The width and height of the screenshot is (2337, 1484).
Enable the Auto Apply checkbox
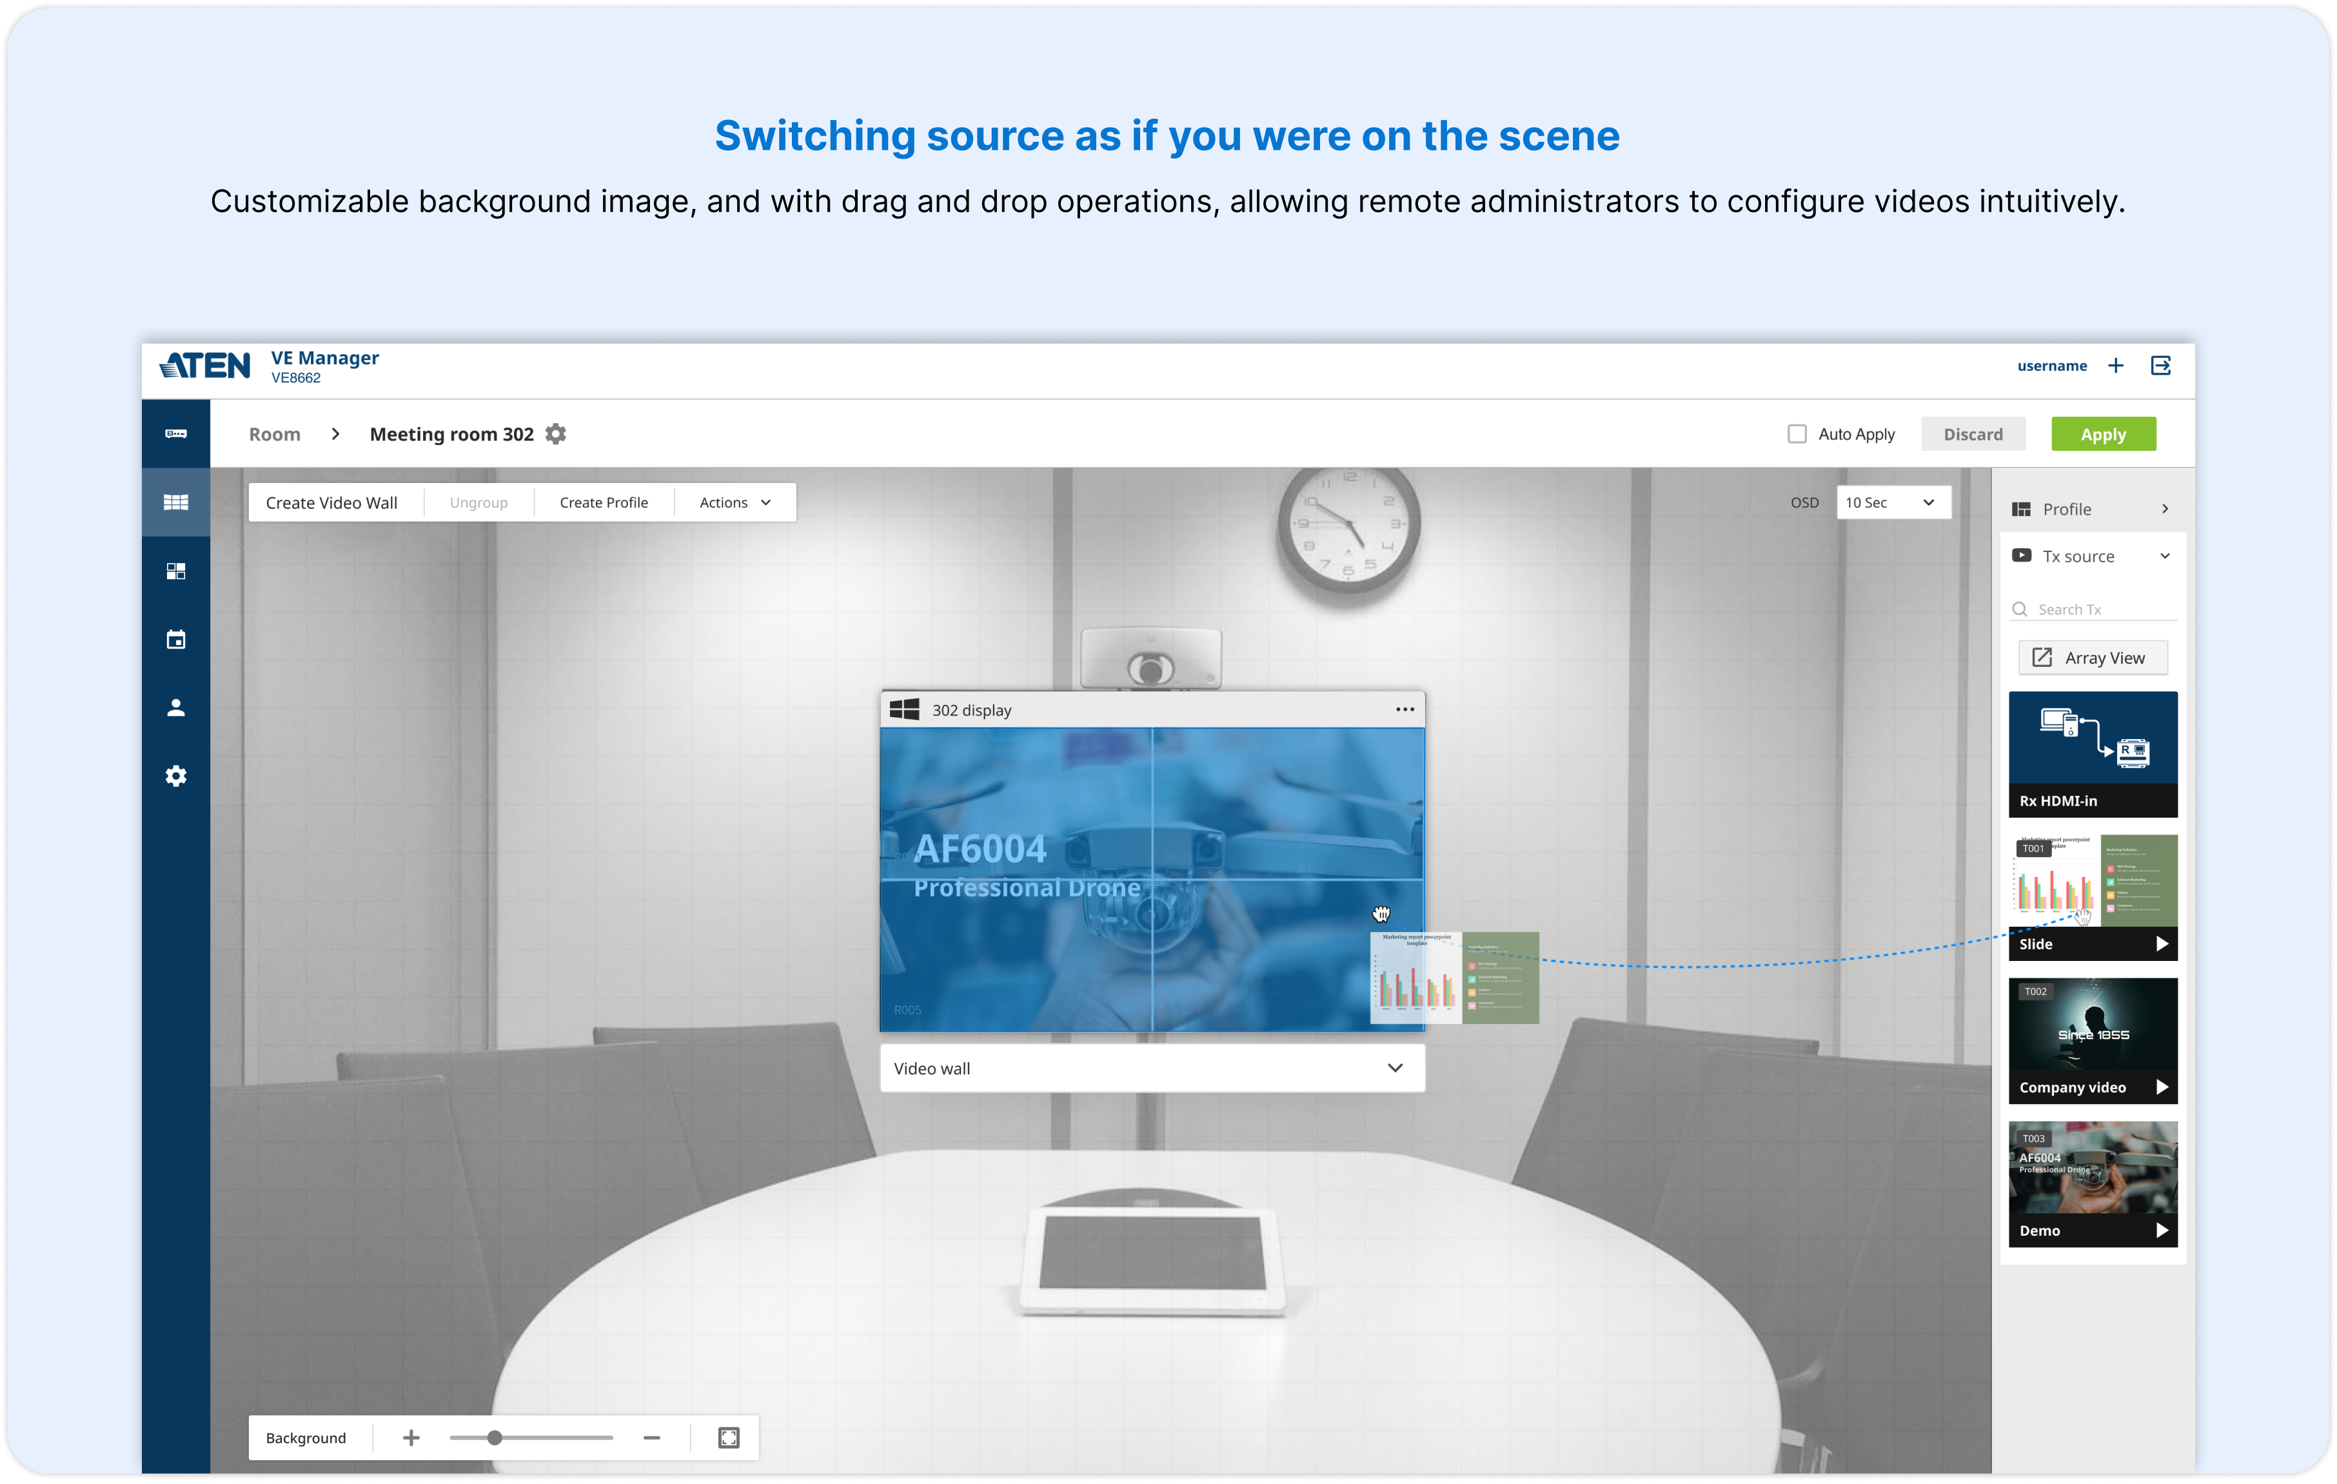(1797, 434)
